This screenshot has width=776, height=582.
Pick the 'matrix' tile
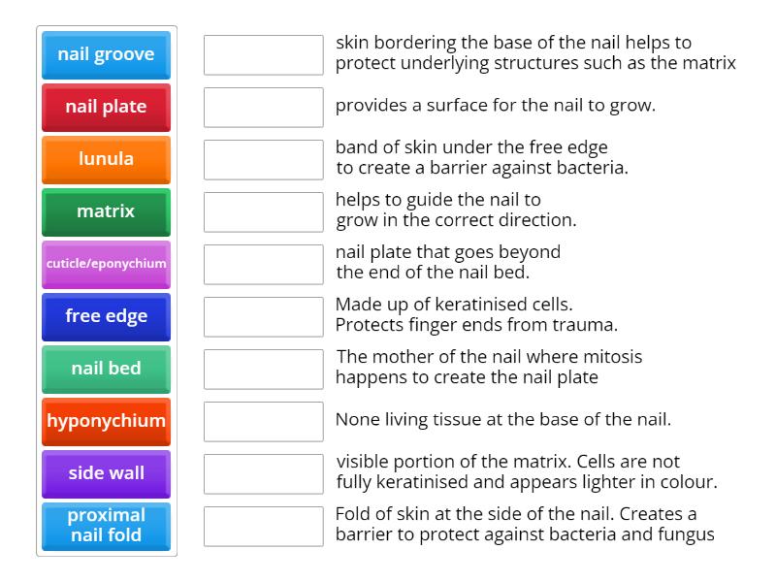click(105, 212)
